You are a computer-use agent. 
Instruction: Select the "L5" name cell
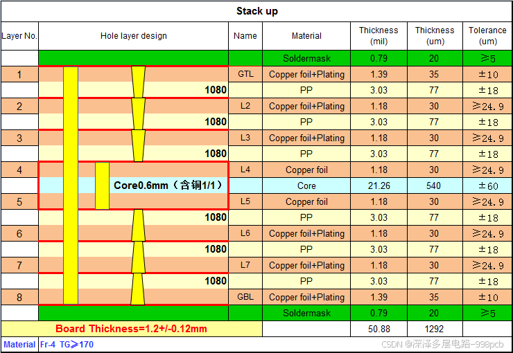point(245,201)
